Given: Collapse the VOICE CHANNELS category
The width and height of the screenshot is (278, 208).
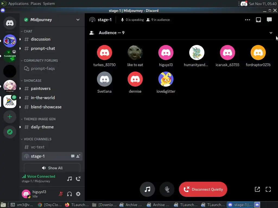Looking at the screenshot, I should (x=36, y=139).
